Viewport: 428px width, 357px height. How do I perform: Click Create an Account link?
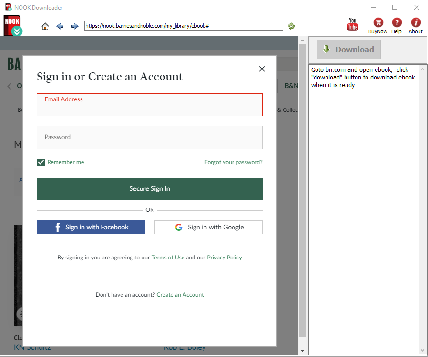[180, 295]
